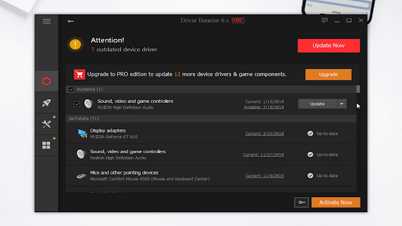Viewport: 402px width, 226px height.
Task: Click the orange Upgrade button
Action: point(328,75)
